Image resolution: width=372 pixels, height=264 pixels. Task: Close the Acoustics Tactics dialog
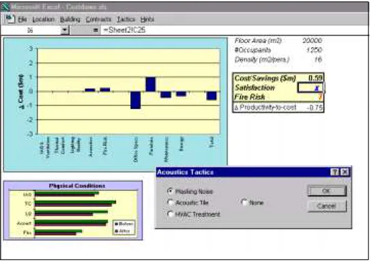[345, 172]
